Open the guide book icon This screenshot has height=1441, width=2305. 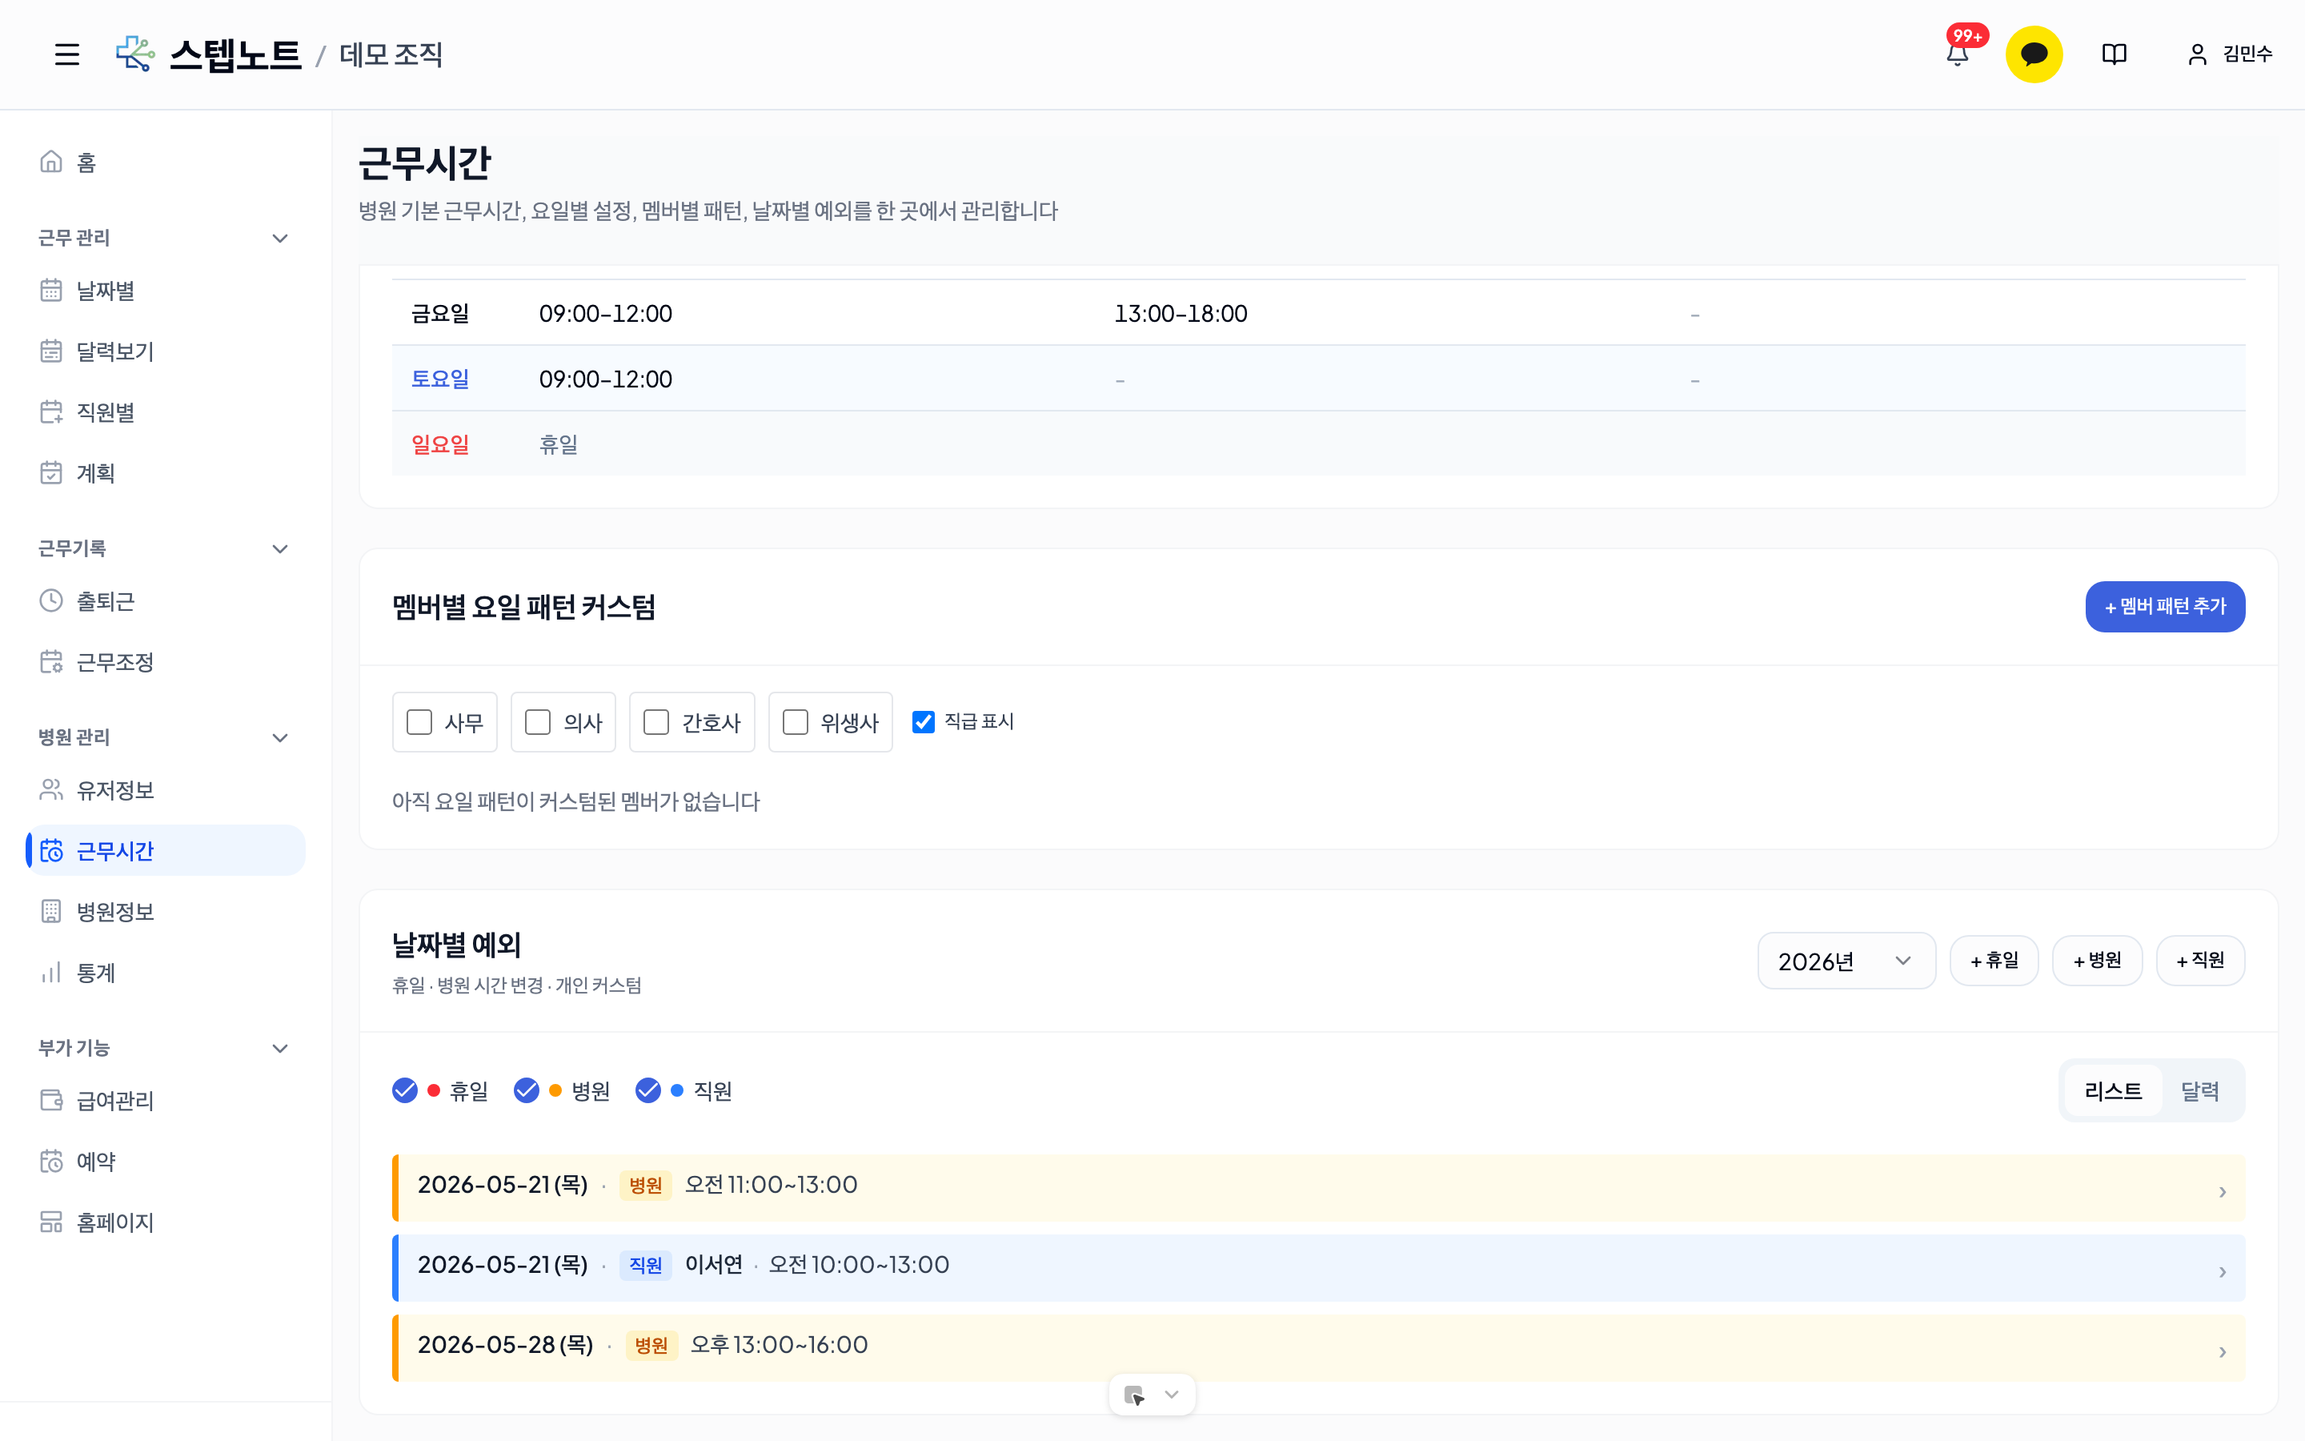click(x=2114, y=54)
